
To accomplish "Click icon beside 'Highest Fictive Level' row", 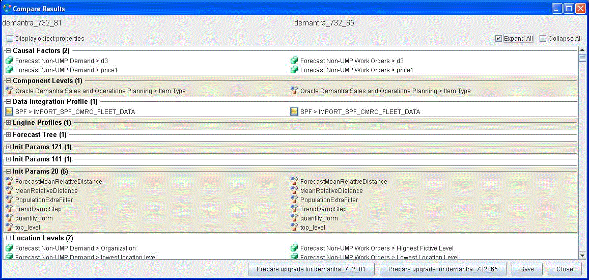I will coord(294,248).
